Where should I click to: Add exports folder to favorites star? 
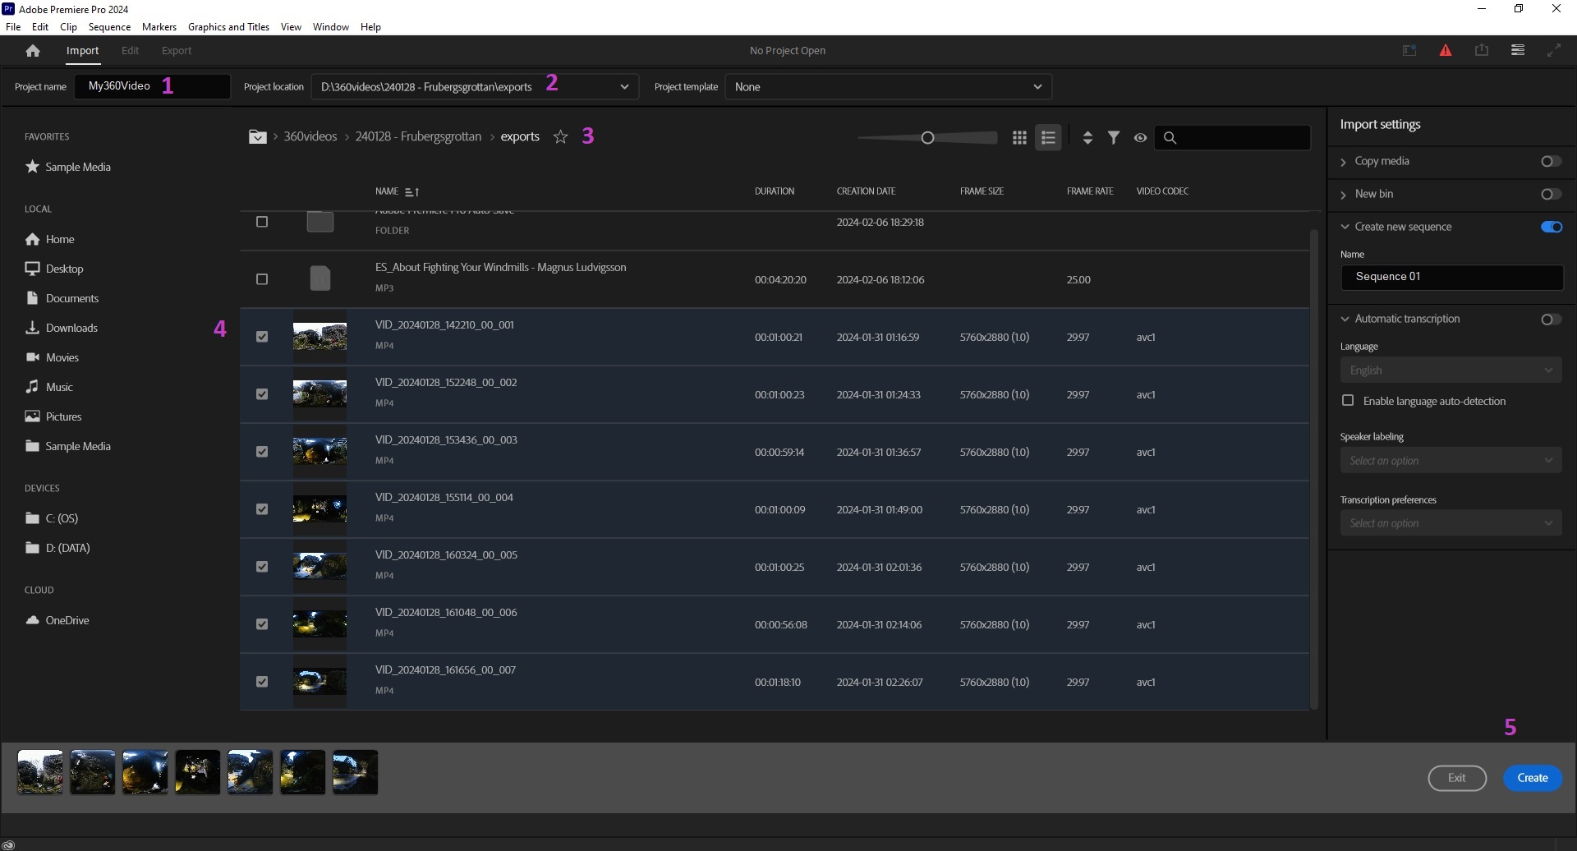pos(560,137)
